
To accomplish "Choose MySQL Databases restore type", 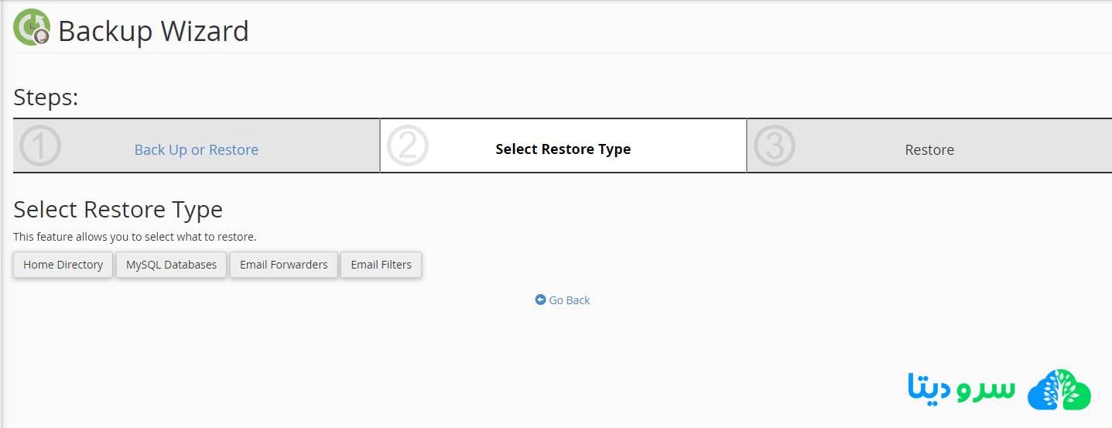I will point(171,265).
